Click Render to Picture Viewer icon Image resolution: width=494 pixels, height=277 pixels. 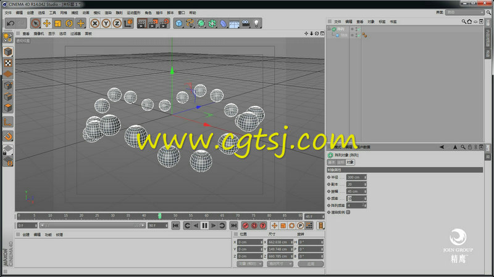(x=153, y=23)
